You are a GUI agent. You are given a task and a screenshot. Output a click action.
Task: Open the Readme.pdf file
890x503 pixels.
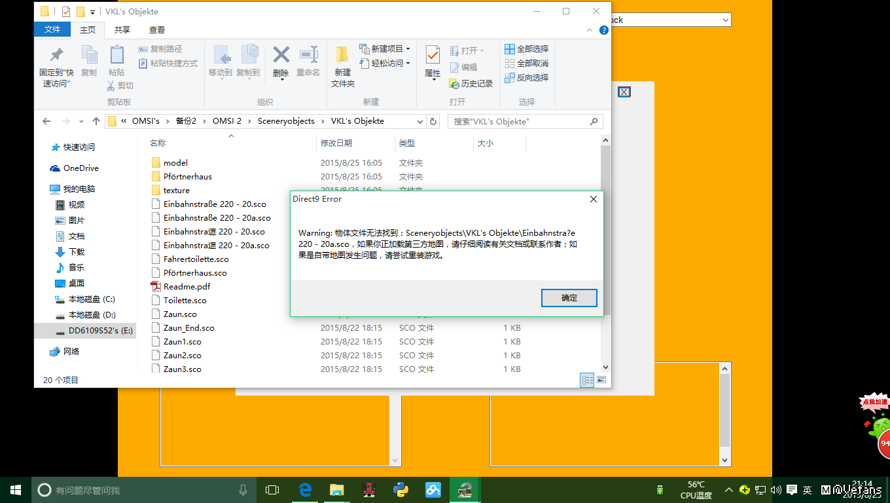[x=187, y=286]
